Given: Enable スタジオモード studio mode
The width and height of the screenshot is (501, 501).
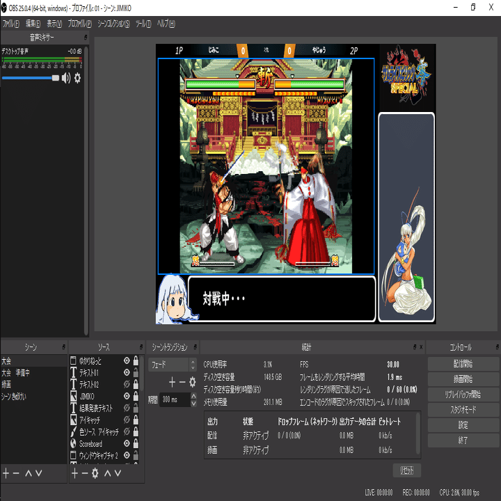Looking at the screenshot, I should point(463,410).
